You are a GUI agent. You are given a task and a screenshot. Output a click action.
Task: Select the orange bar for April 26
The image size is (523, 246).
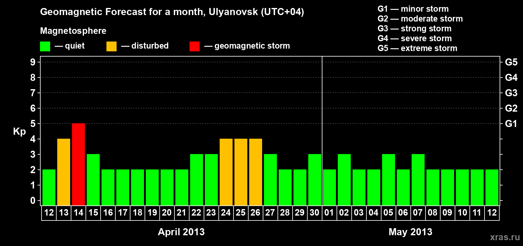click(256, 172)
